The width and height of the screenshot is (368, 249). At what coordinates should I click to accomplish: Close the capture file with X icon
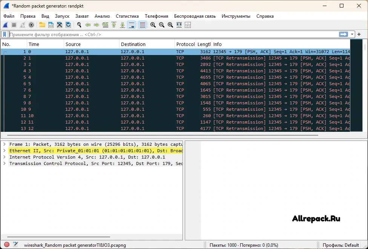[x=59, y=25]
